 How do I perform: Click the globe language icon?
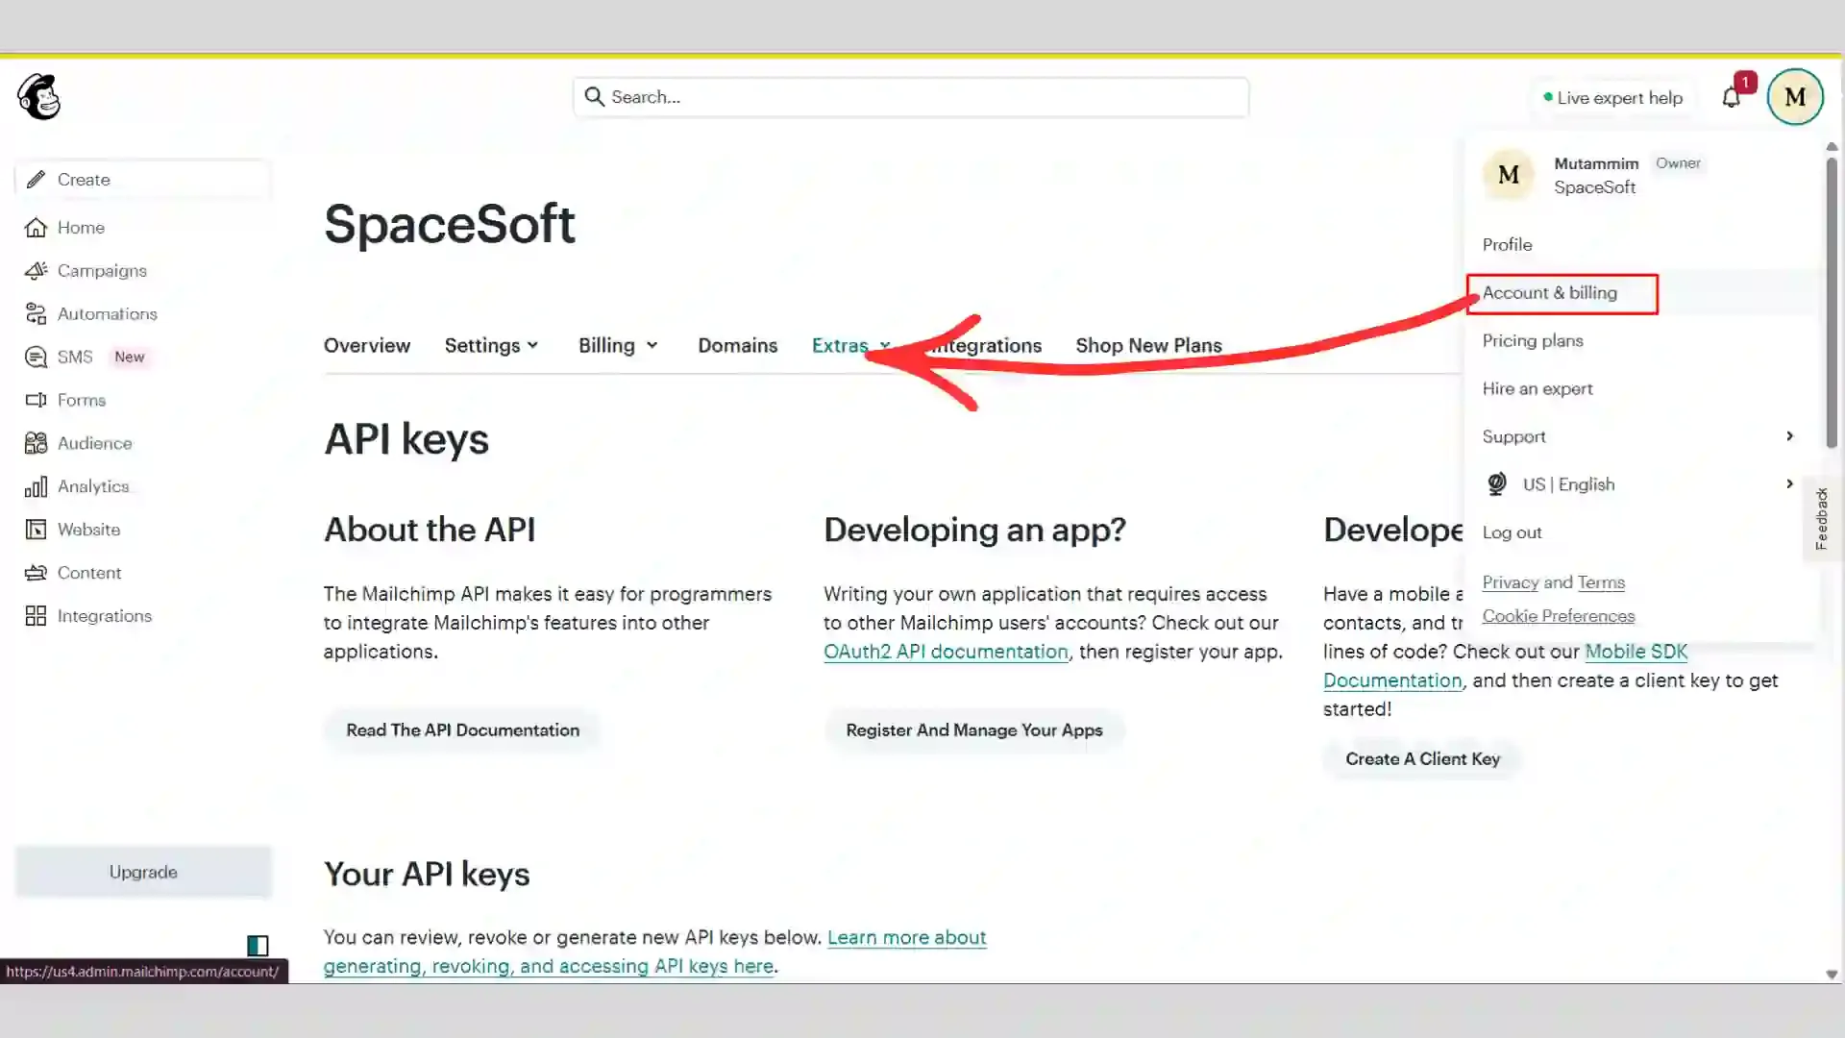coord(1496,484)
